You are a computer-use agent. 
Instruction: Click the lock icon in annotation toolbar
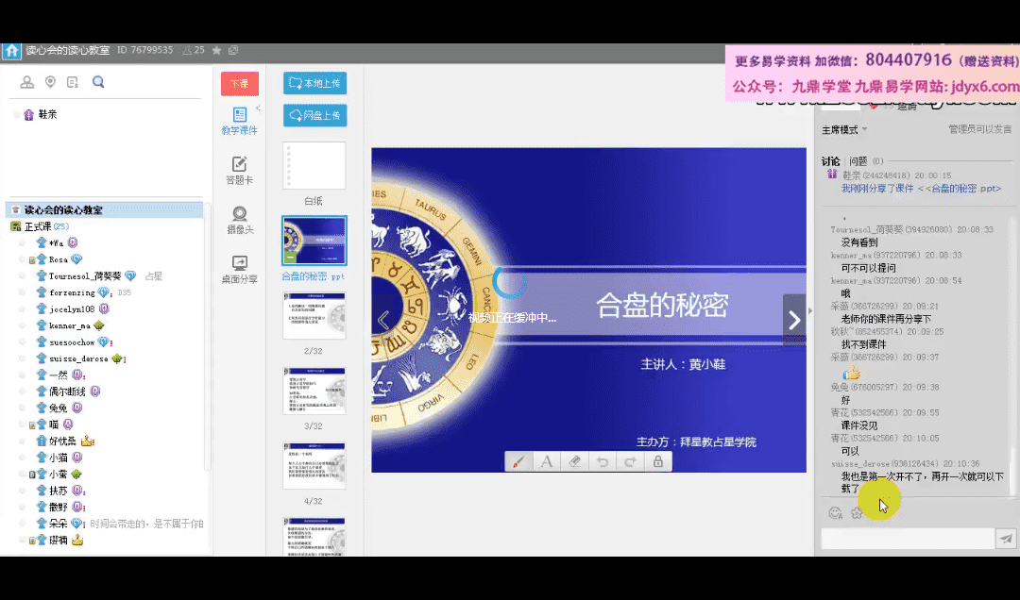pyautogui.click(x=657, y=461)
